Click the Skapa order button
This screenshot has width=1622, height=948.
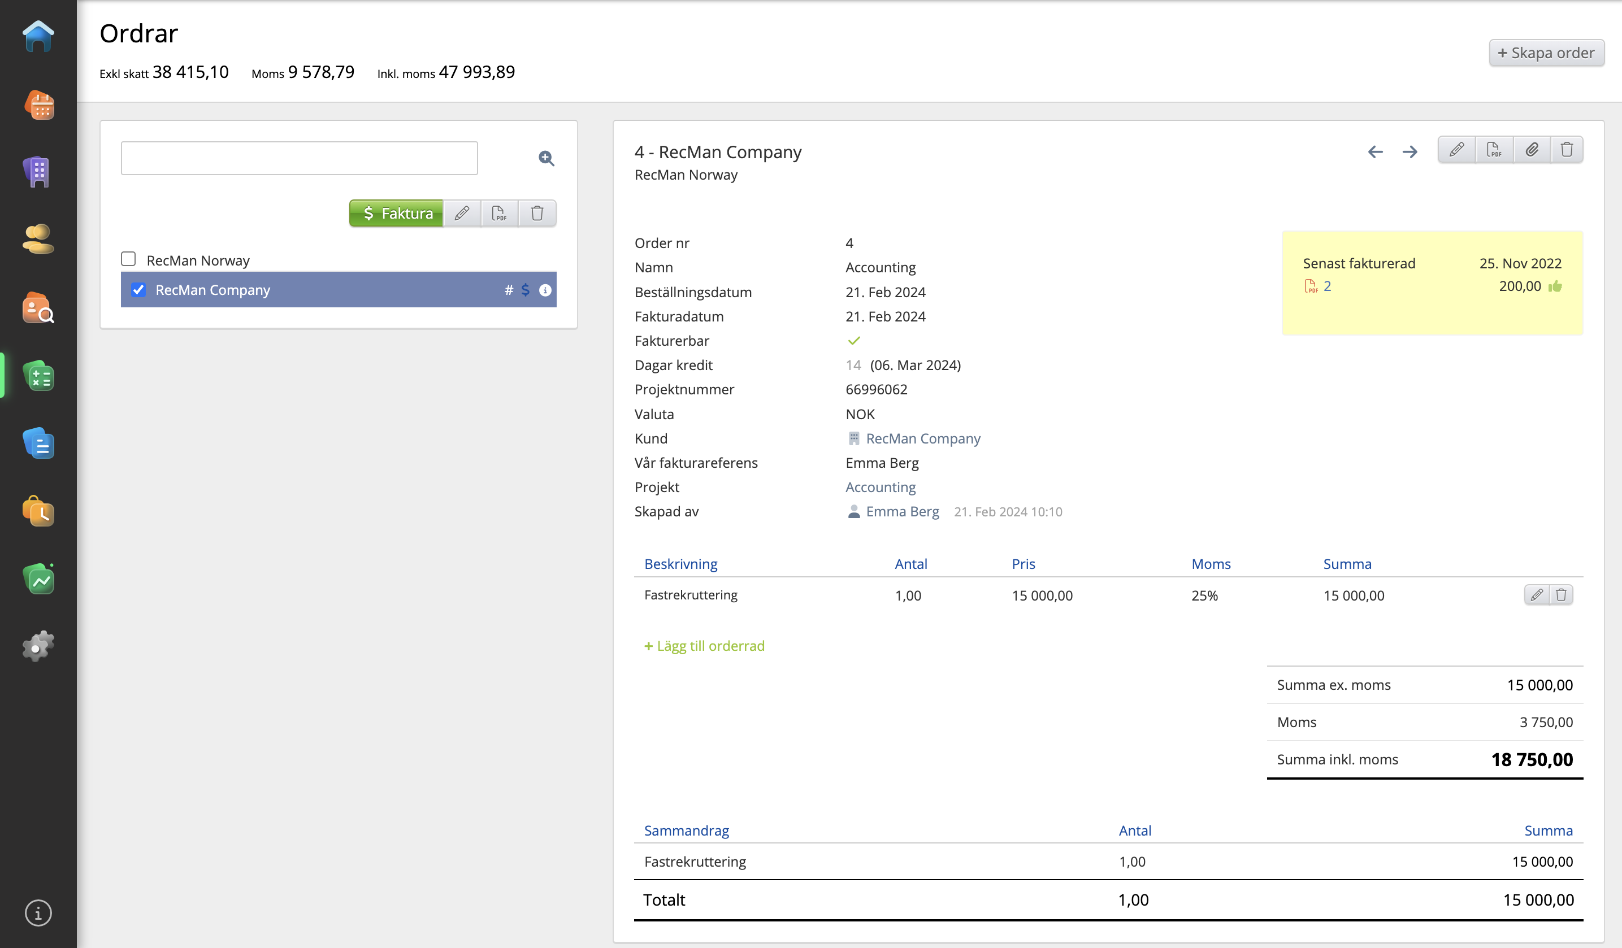1546,53
